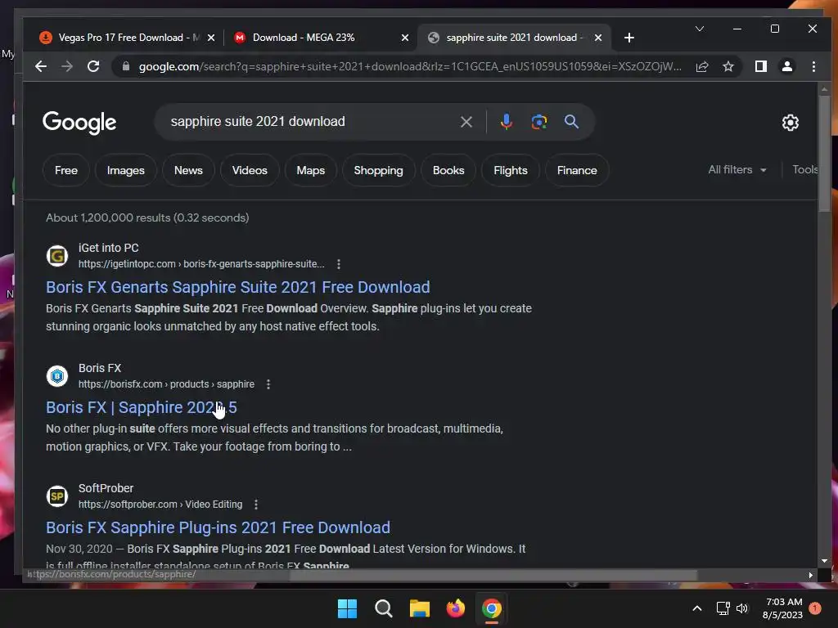Submit search with magnifier icon
Viewport: 838px width, 628px height.
pos(571,122)
